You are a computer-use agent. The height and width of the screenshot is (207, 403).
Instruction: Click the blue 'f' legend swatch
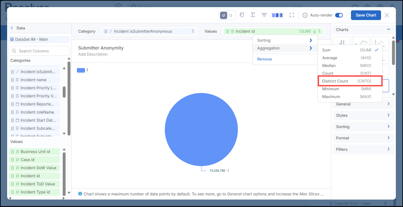coord(81,70)
